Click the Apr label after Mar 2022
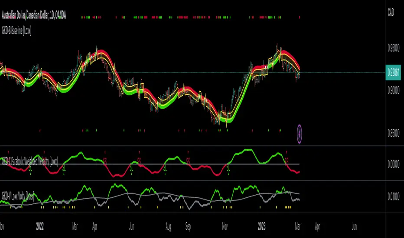 point(94,226)
